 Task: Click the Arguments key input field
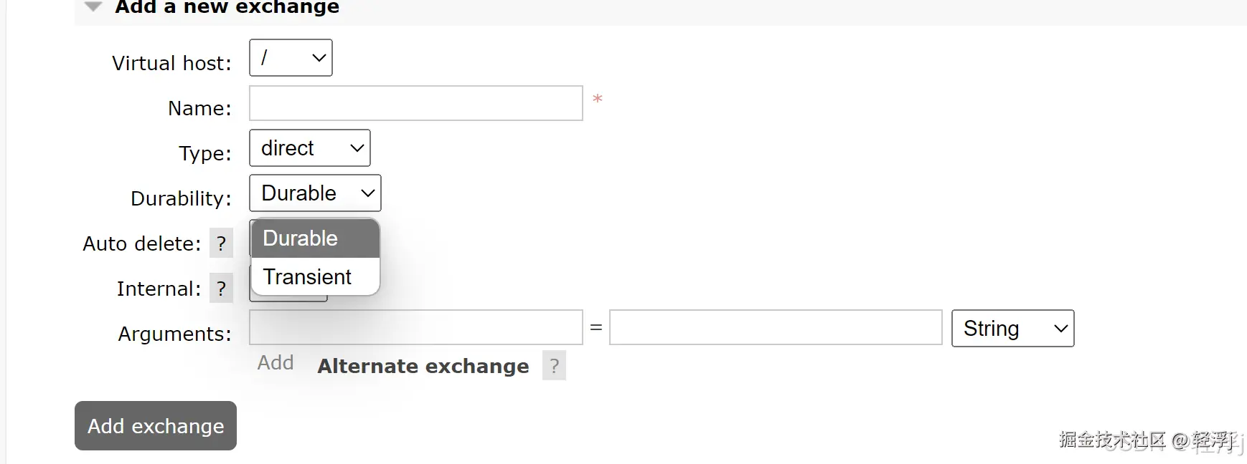click(x=415, y=328)
